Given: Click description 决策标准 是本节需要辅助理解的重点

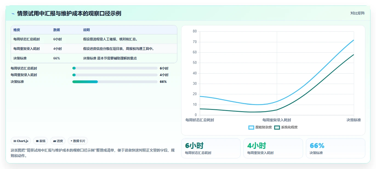Looking at the screenshot, I should pyautogui.click(x=110, y=58).
